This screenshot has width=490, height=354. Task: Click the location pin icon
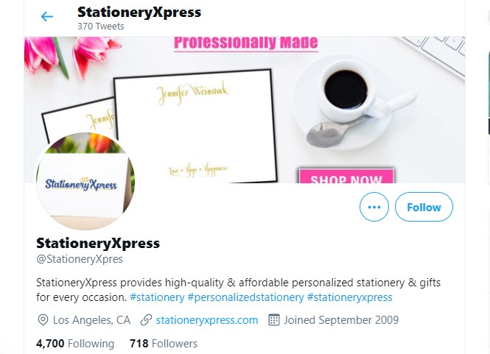[x=43, y=320]
